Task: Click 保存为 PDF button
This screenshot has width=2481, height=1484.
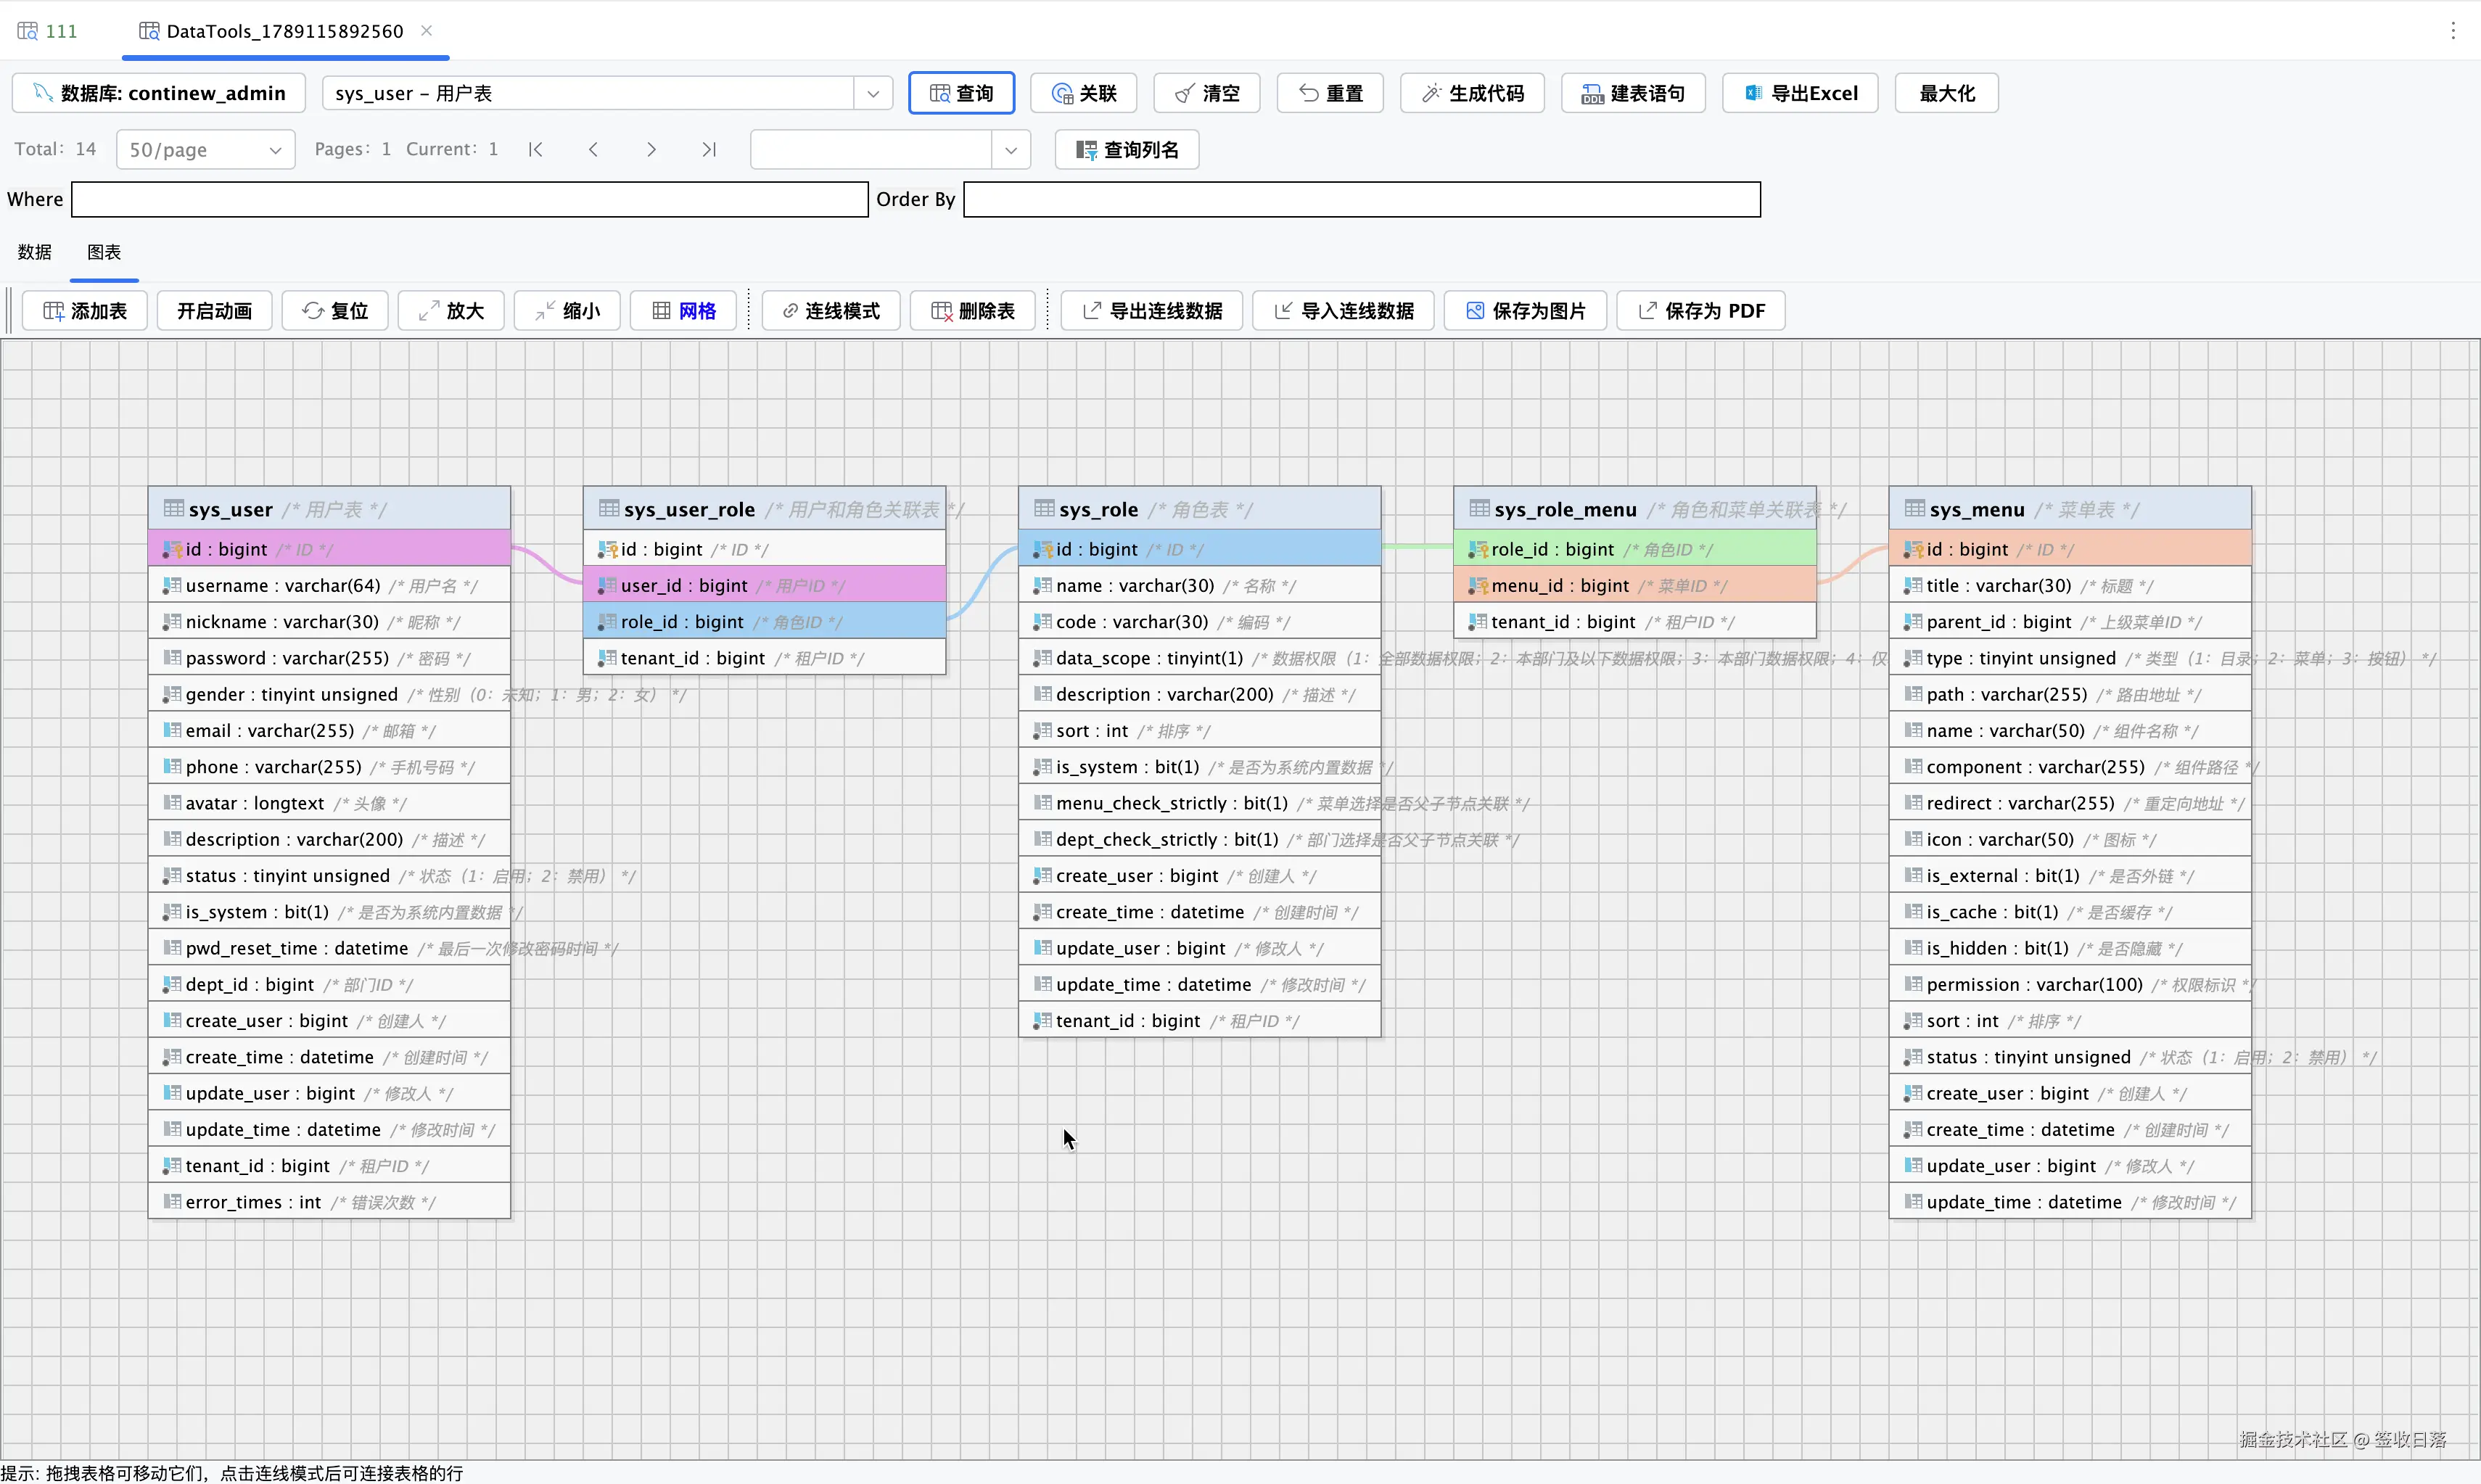Action: 1701,311
